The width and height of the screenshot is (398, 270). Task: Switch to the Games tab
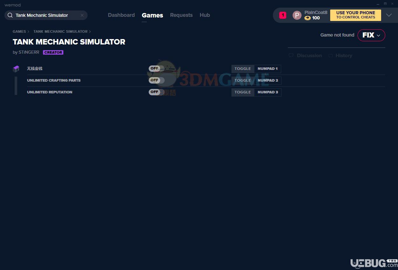[153, 15]
